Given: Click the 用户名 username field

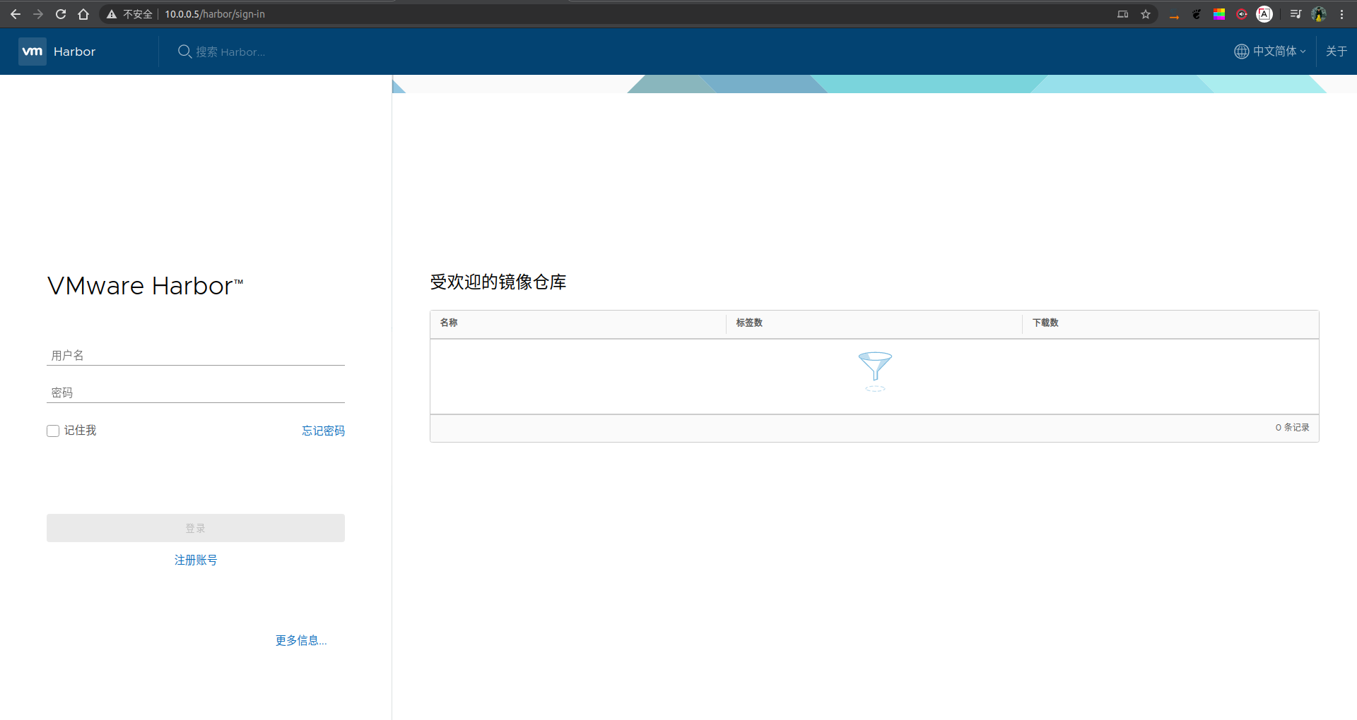Looking at the screenshot, I should coord(196,355).
